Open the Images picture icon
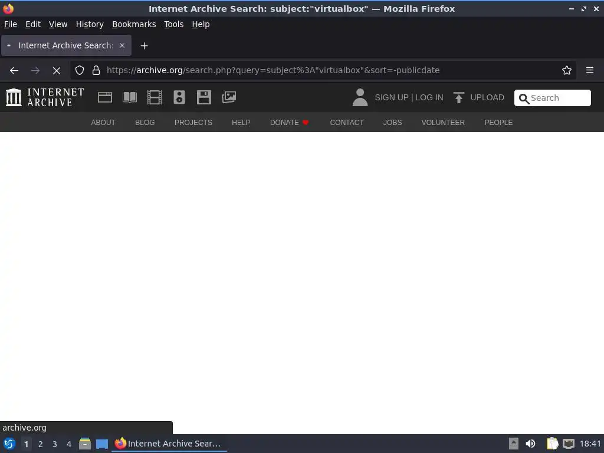This screenshot has height=453, width=604. coord(229,97)
